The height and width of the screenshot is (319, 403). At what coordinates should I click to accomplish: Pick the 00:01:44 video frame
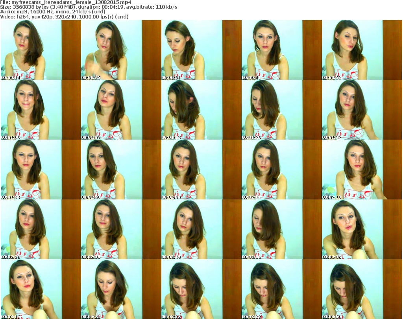[x=41, y=170]
